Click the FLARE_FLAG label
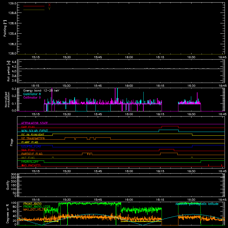The image size is (228, 228). tap(30, 142)
